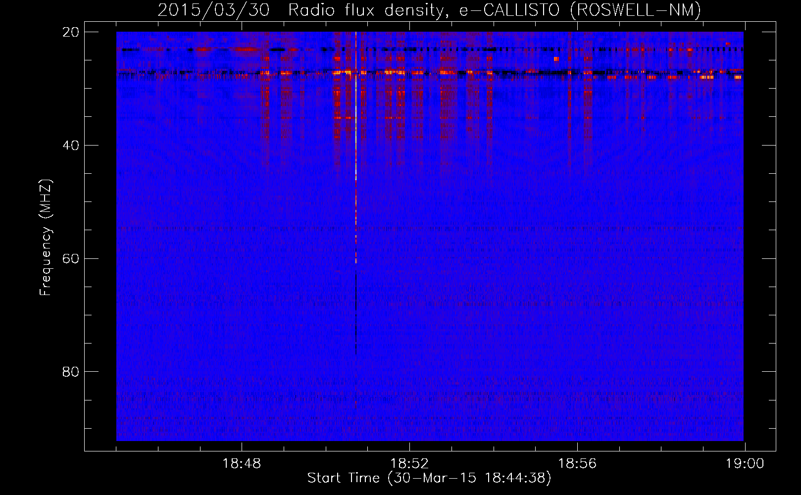801x495 pixels.
Task: Click the "Frequency (MHZ)" y-axis label
Action: click(x=45, y=238)
